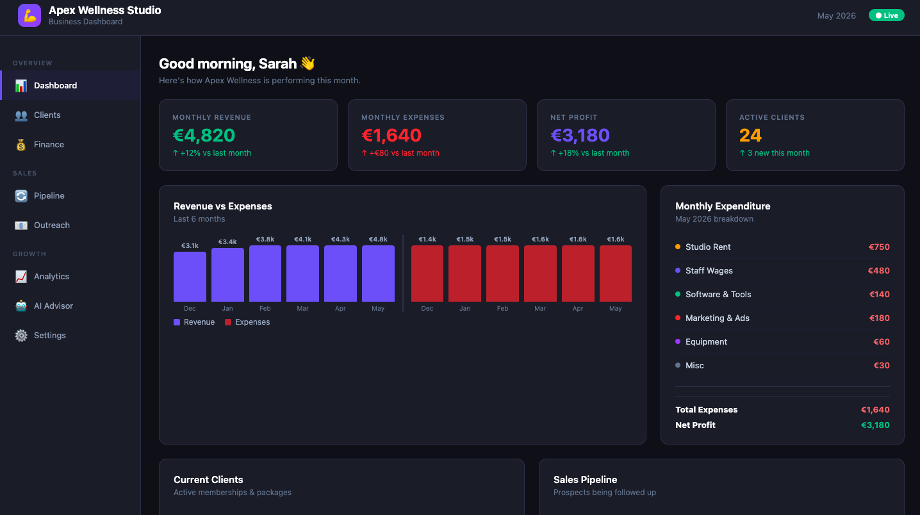Click the Current Clients panel heading

click(208, 480)
